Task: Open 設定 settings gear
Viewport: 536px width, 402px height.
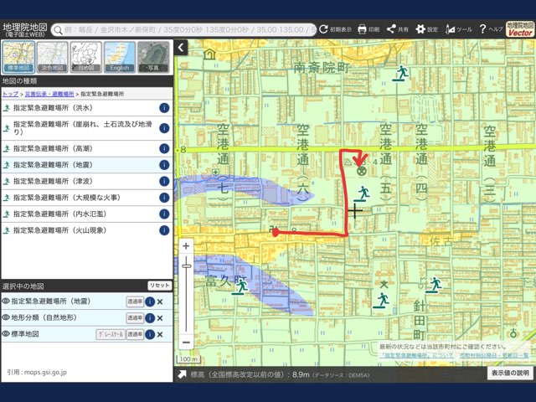Action: 420,28
